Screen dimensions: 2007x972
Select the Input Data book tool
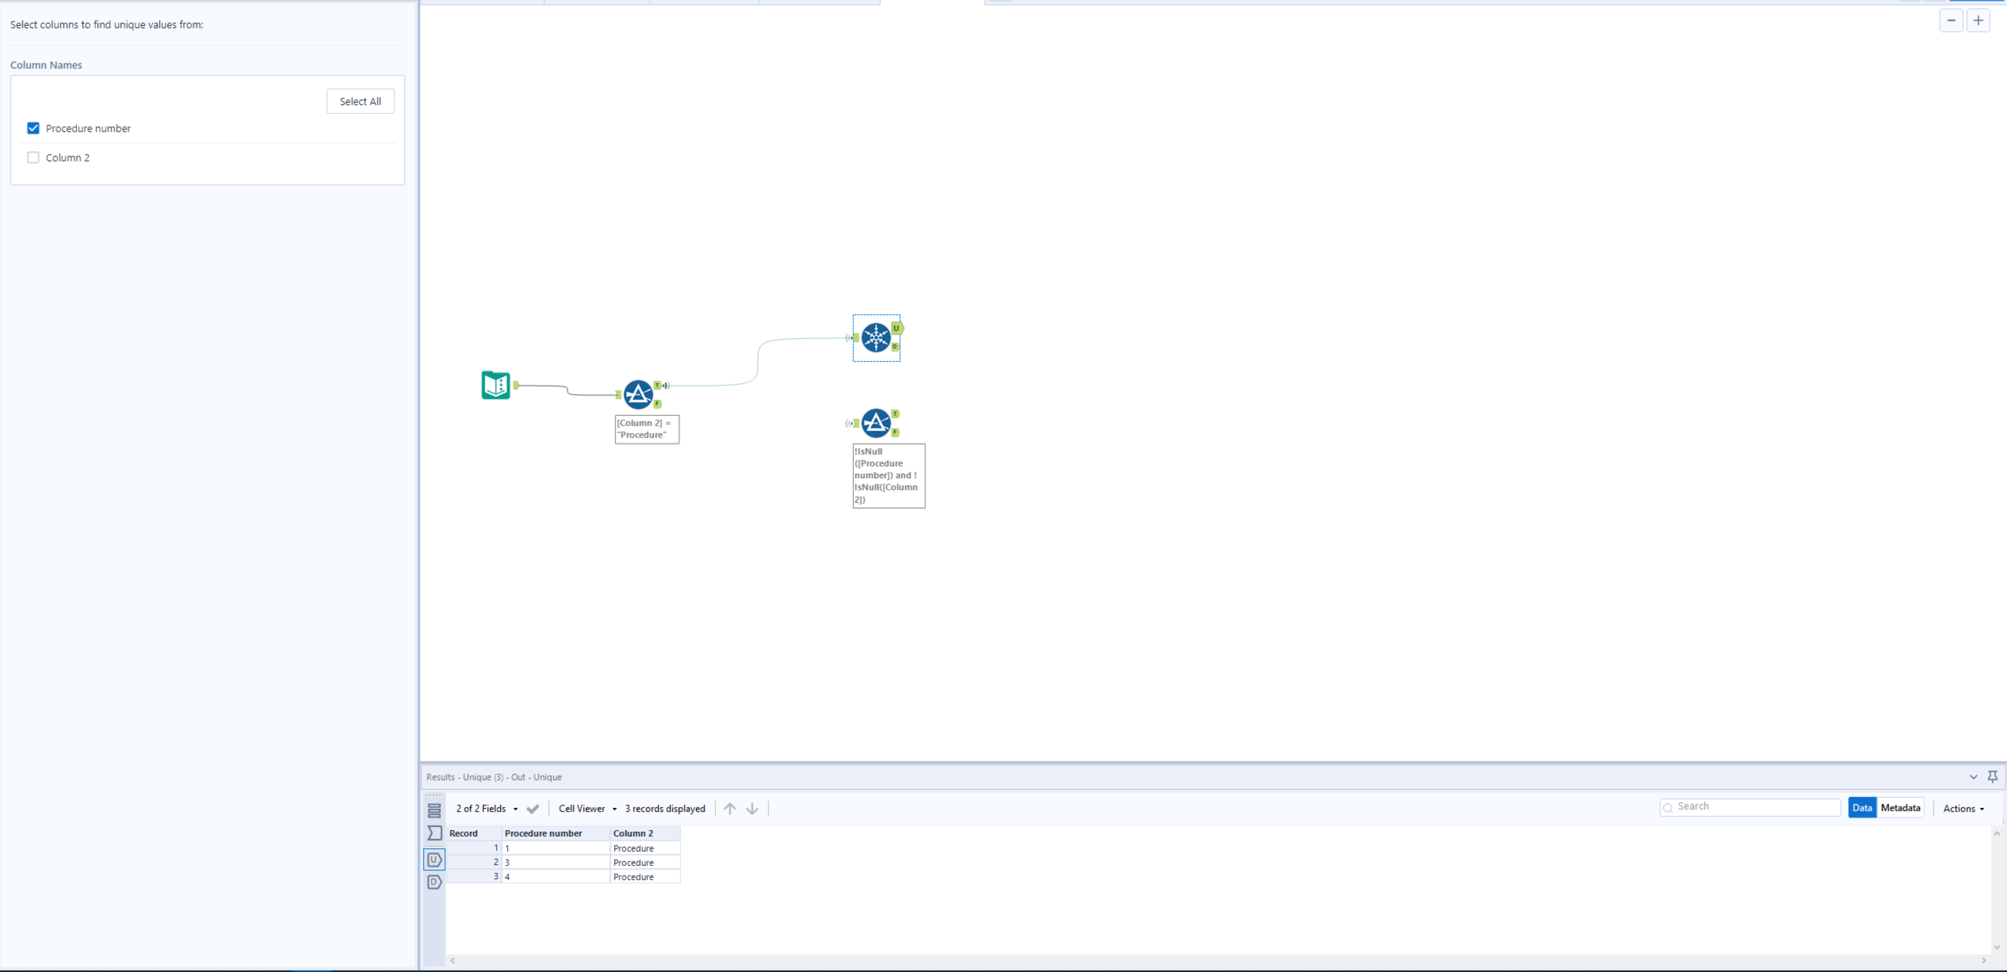click(x=496, y=385)
